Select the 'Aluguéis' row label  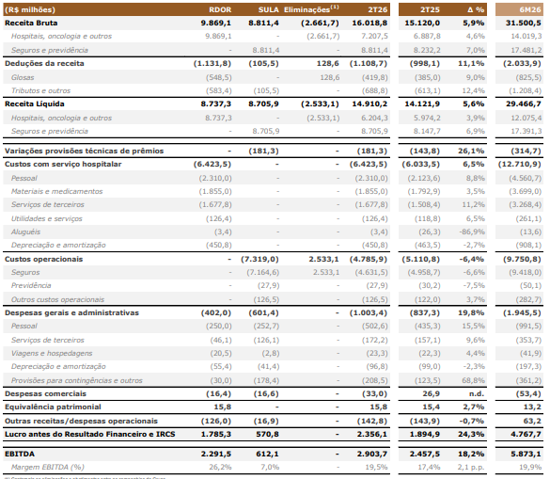click(25, 232)
